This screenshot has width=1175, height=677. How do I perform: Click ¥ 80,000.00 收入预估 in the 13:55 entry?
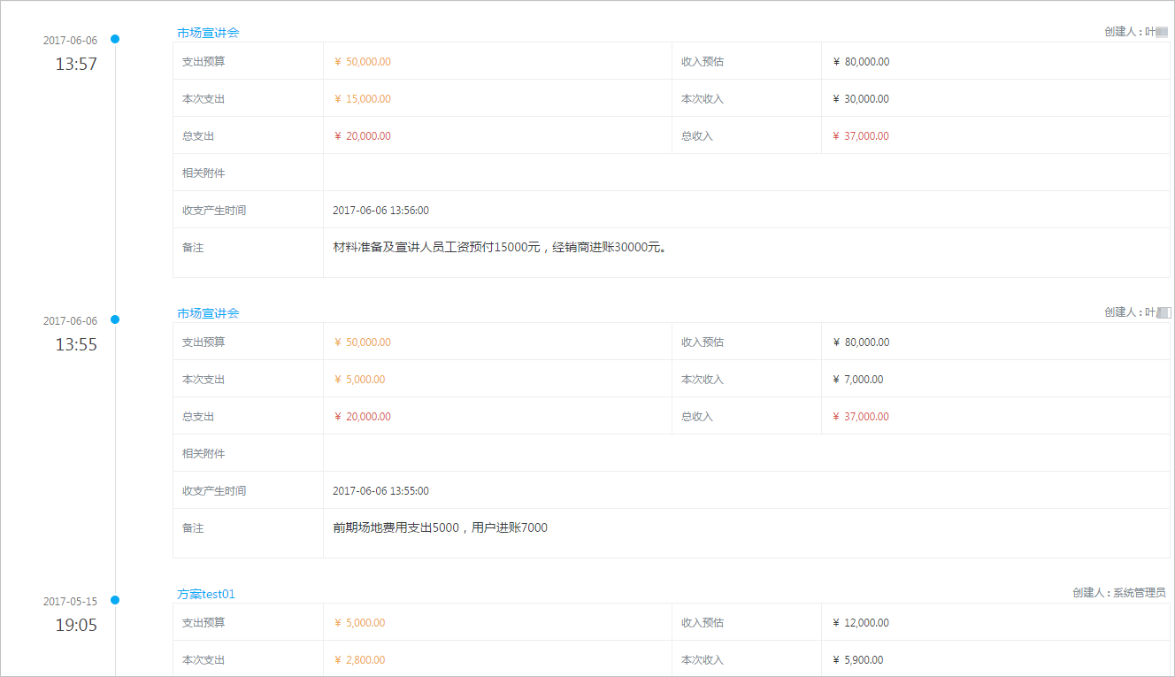[861, 342]
